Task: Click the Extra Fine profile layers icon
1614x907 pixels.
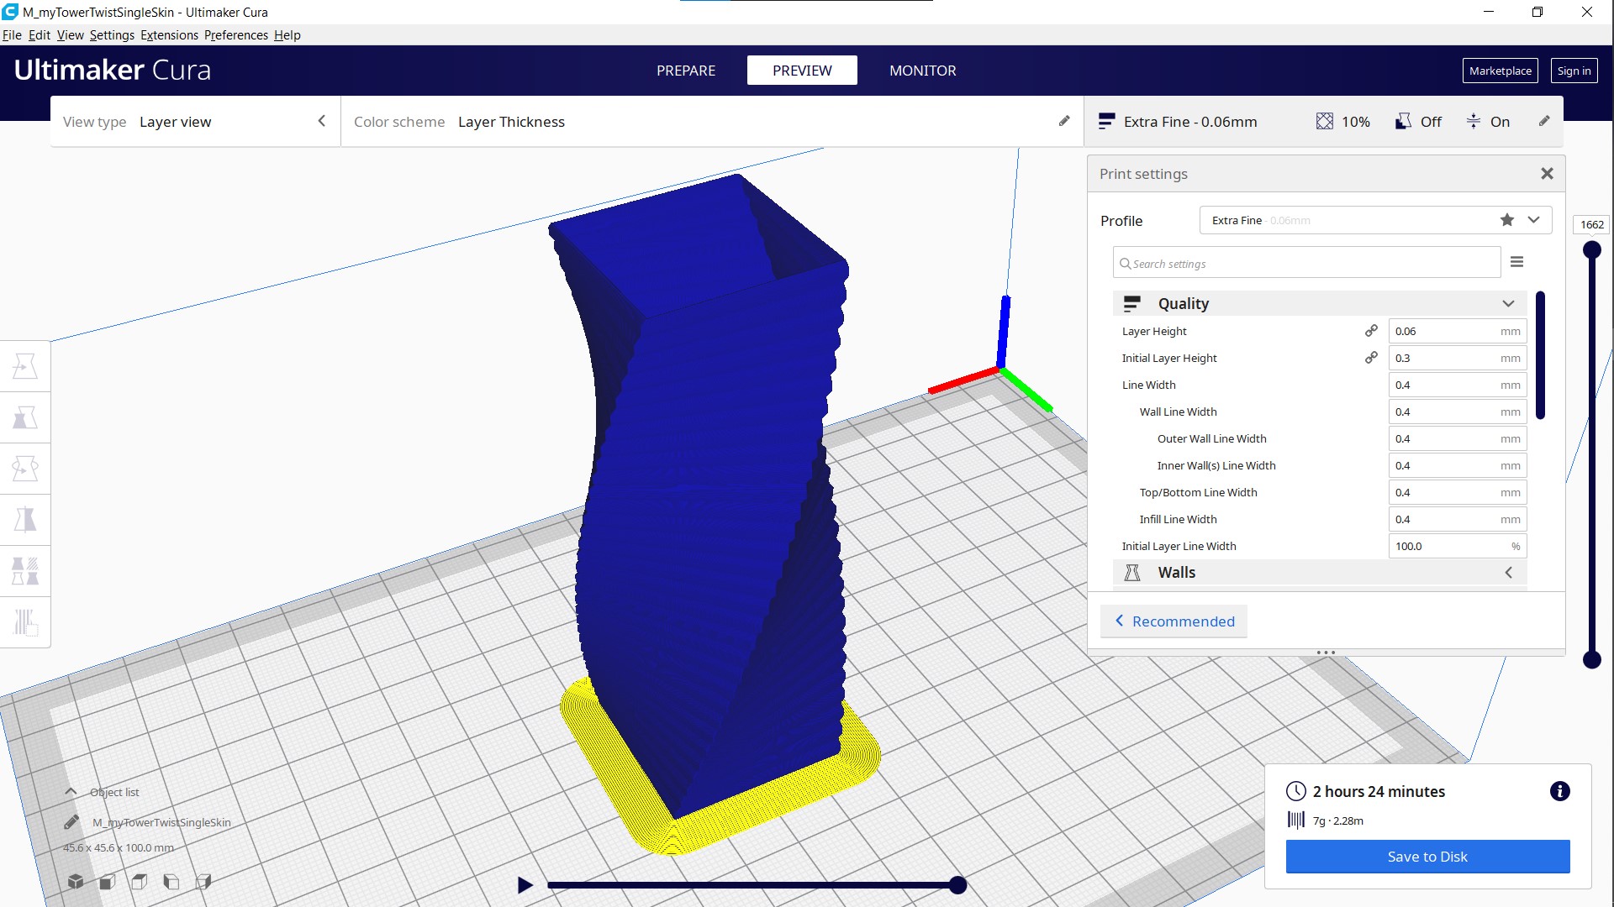Action: (1107, 121)
